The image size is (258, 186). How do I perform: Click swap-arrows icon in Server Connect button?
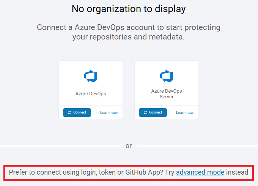tap(145, 112)
